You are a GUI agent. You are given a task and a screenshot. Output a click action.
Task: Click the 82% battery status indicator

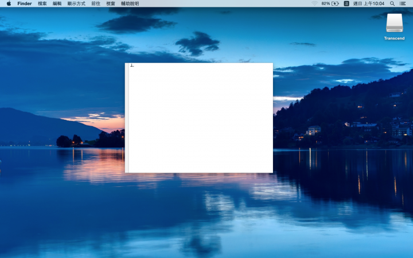pyautogui.click(x=330, y=3)
